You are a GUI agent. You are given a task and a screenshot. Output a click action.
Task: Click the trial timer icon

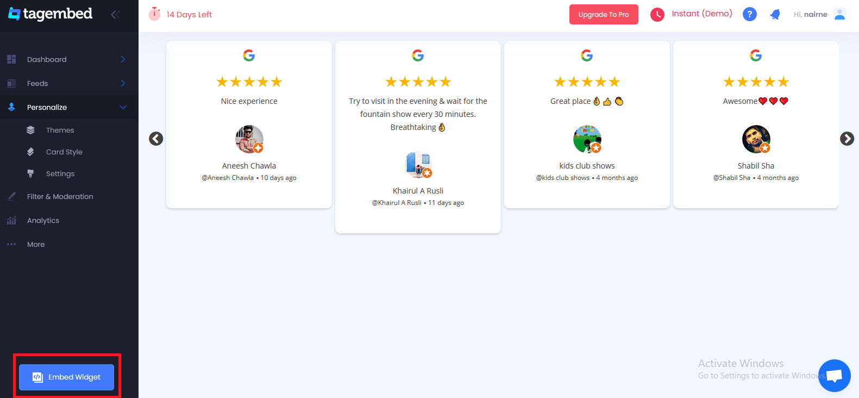pyautogui.click(x=155, y=14)
